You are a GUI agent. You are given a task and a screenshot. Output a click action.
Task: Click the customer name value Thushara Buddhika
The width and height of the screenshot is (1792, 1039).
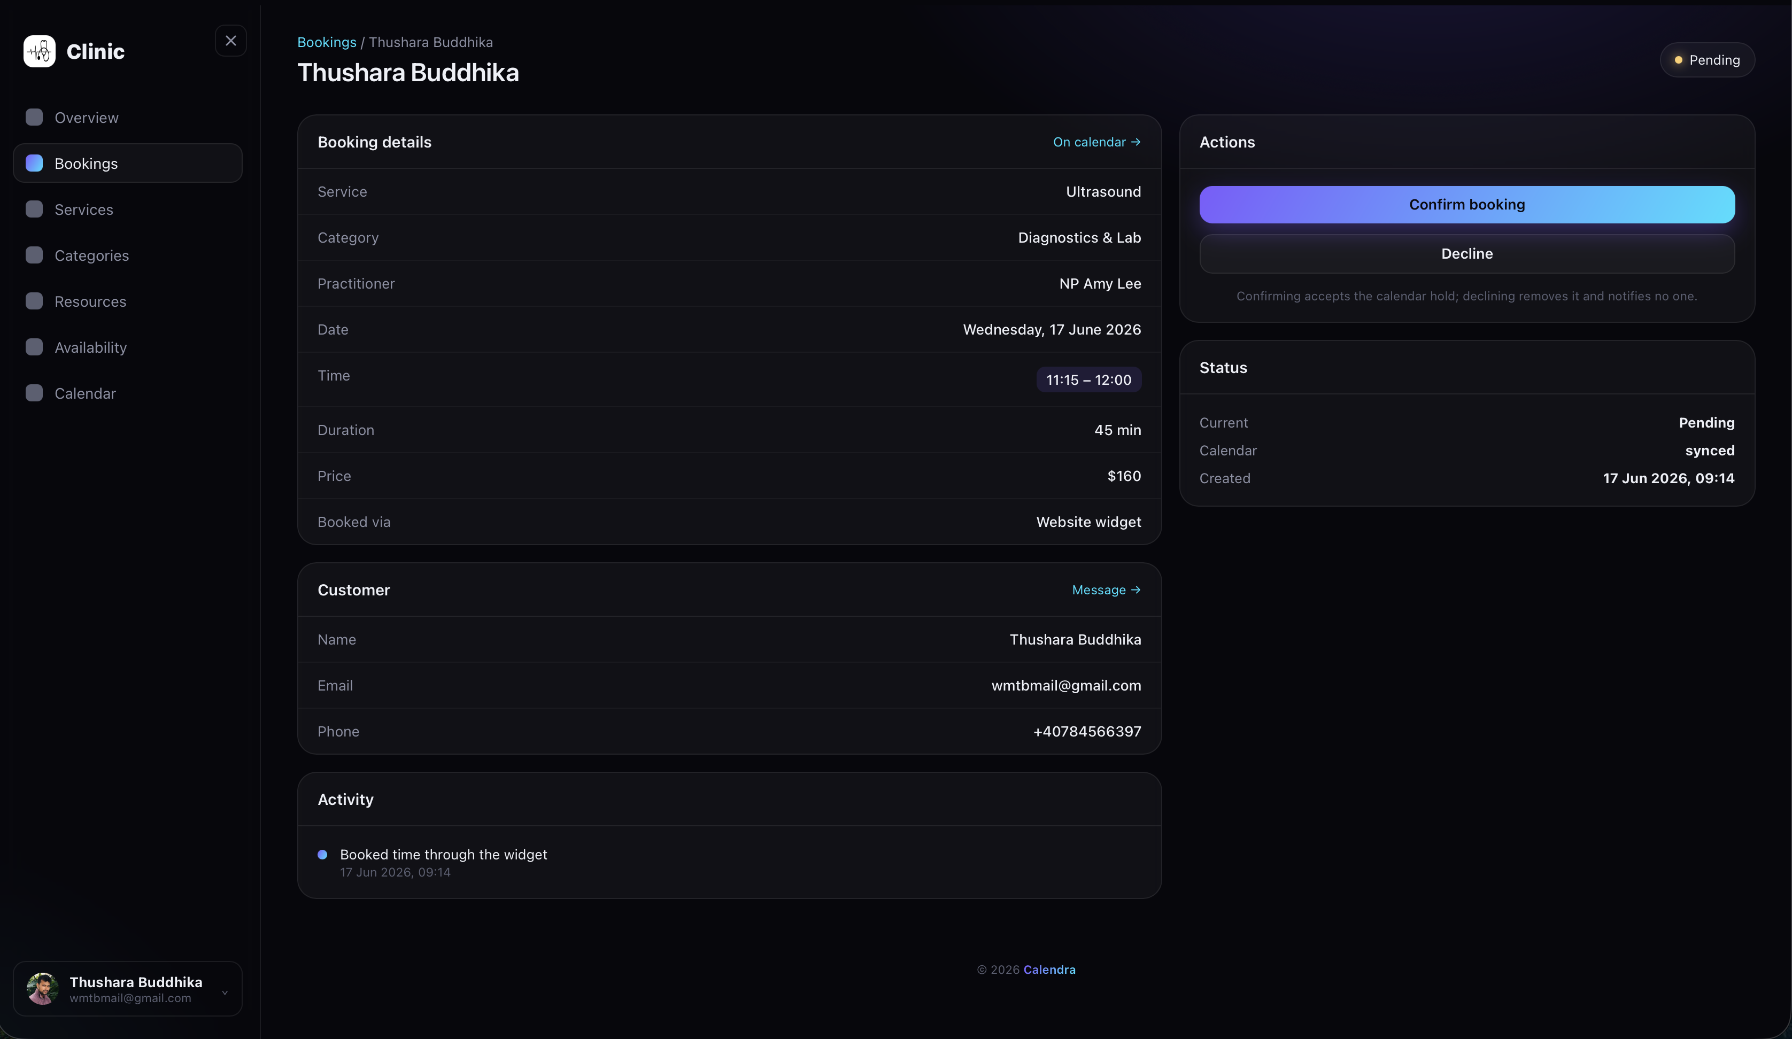pos(1075,639)
